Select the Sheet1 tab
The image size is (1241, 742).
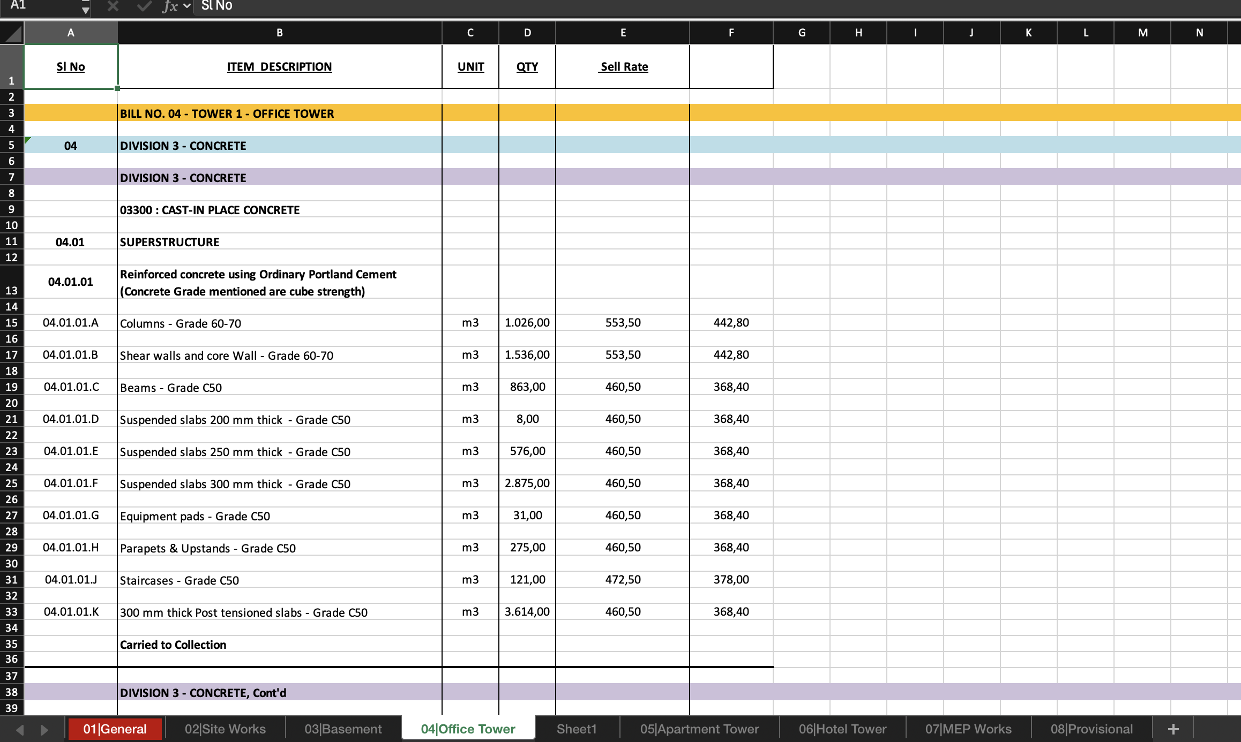577,729
